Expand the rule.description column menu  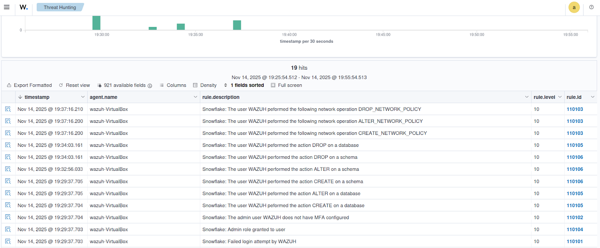pos(526,97)
